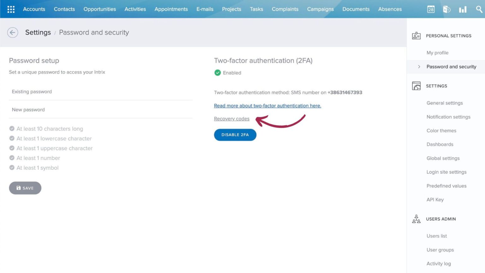
Task: Open the bar chart reports icon
Action: [x=463, y=9]
